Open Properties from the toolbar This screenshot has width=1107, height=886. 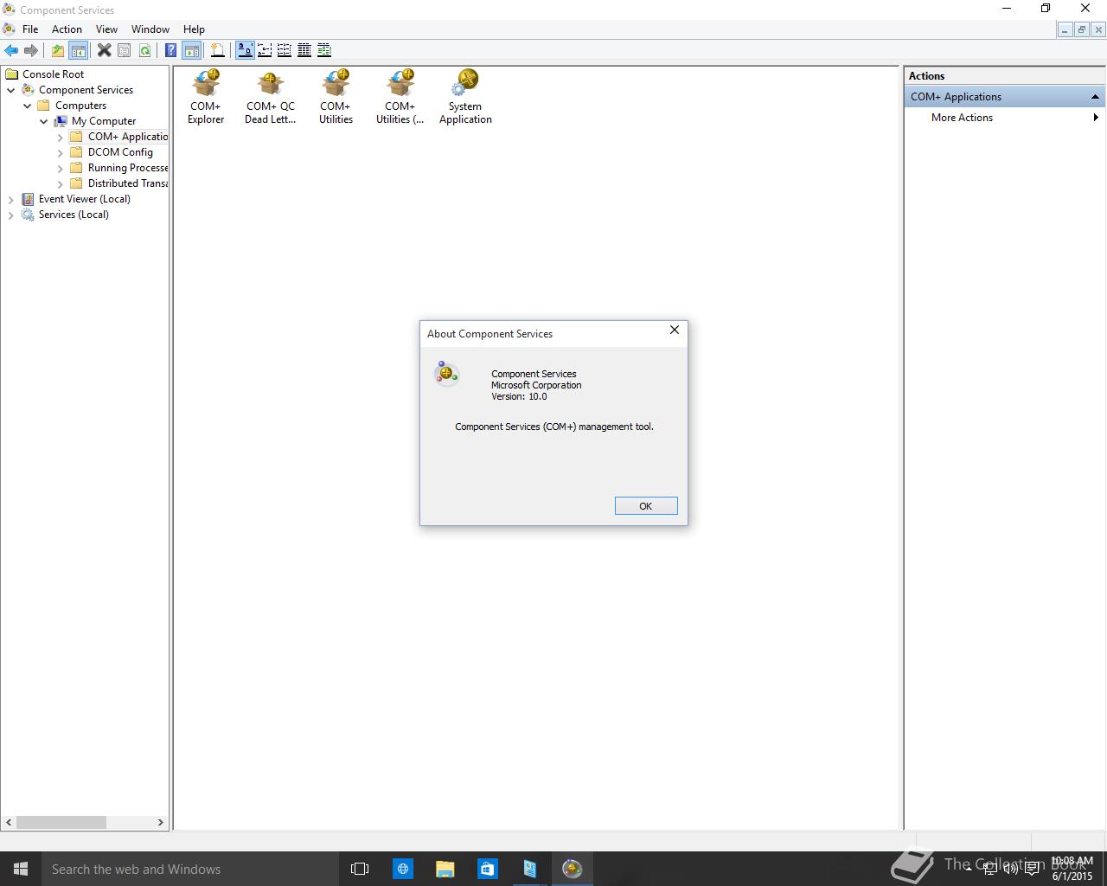(125, 50)
